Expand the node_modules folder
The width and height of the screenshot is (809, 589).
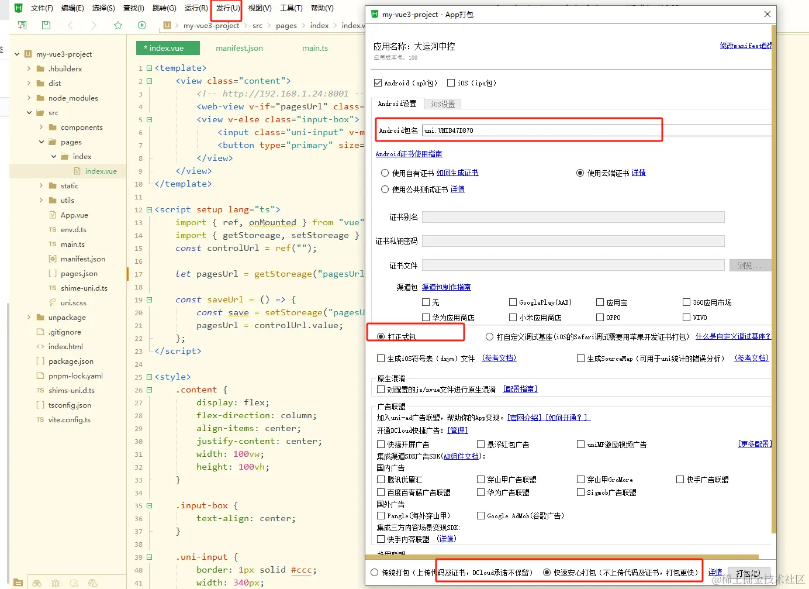click(x=29, y=98)
